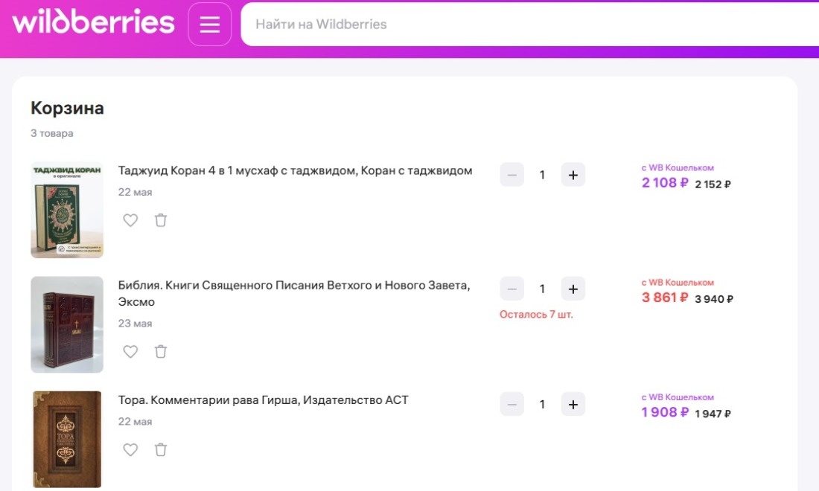The height and width of the screenshot is (491, 819).
Task: Increase quantity of Библия
Action: (x=573, y=289)
